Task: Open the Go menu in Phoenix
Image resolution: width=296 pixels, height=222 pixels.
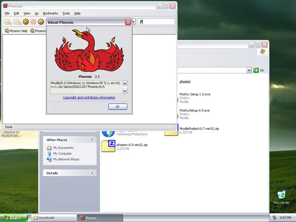Action: click(37, 13)
